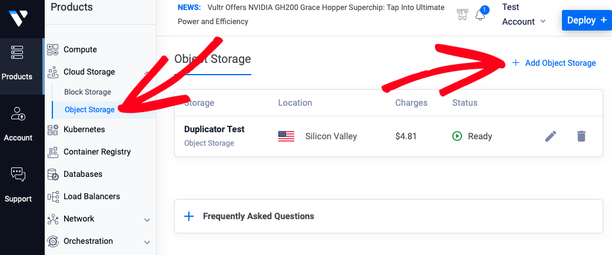Image resolution: width=612 pixels, height=255 pixels.
Task: Click the notifications bell icon
Action: [480, 15]
